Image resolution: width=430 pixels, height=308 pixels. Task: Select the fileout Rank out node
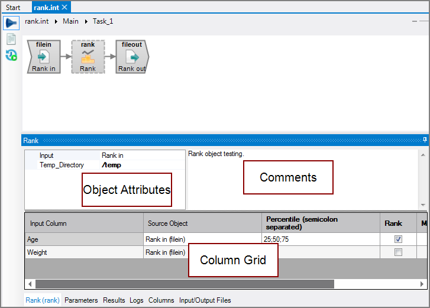132,57
